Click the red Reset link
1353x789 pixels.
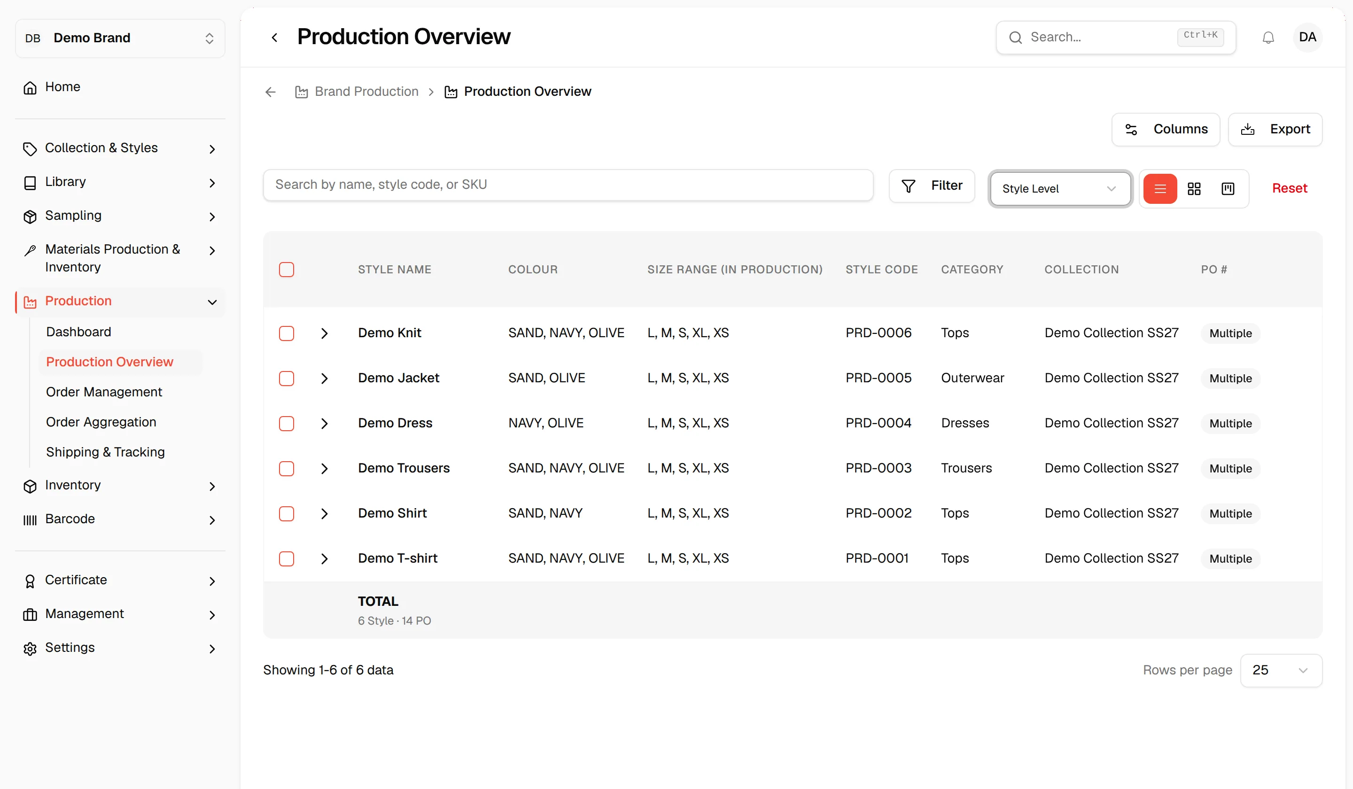(x=1290, y=188)
